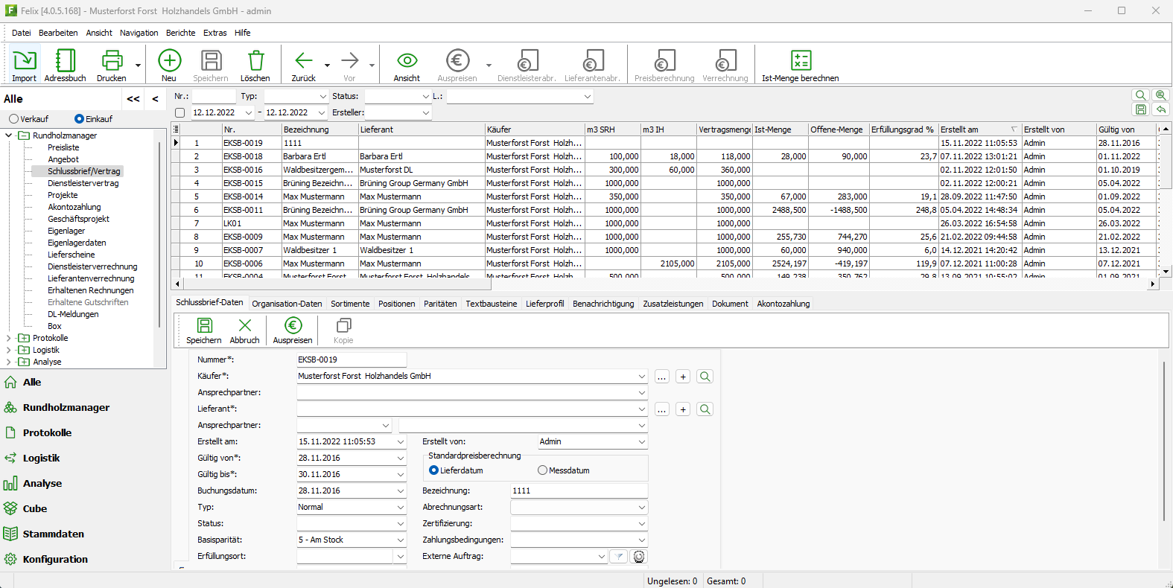
Task: Click Ist-Menge berechnen calculator icon
Action: click(800, 61)
